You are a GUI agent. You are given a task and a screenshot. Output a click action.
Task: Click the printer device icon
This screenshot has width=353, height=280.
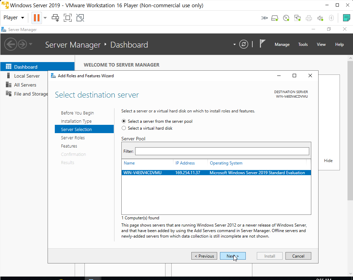pos(309,18)
